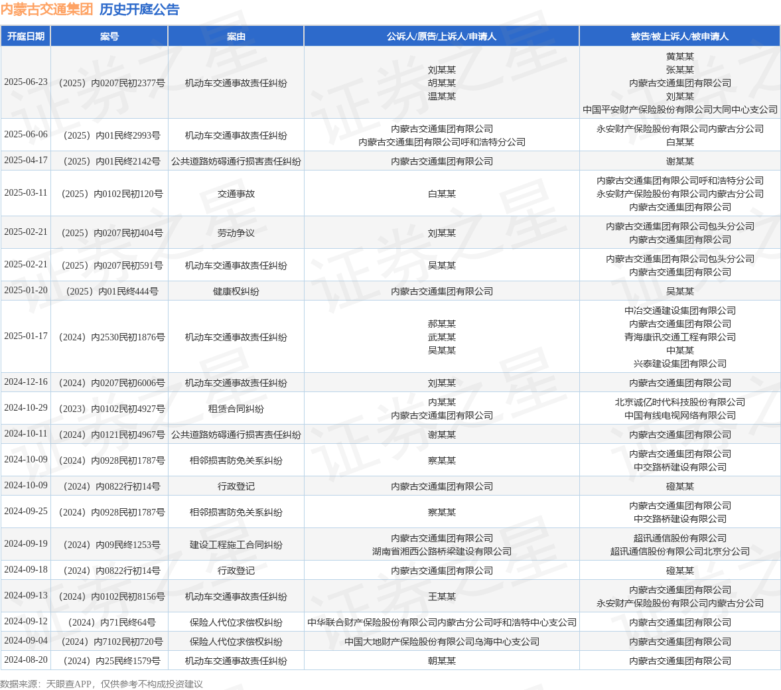Screen dimensions: 781x690
Task: Select case number （2024）内0102民初8156号
Action: pyautogui.click(x=109, y=597)
